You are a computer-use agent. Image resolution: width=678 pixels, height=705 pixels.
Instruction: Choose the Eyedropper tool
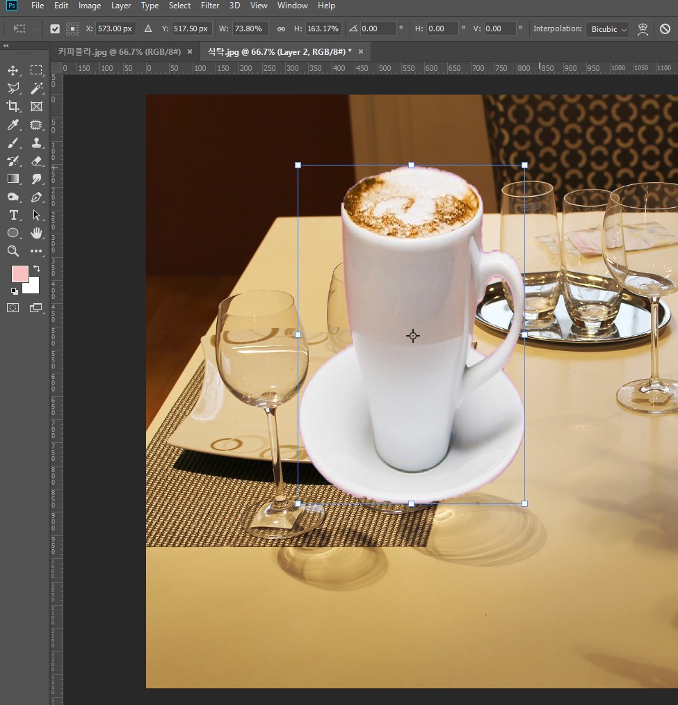click(13, 124)
